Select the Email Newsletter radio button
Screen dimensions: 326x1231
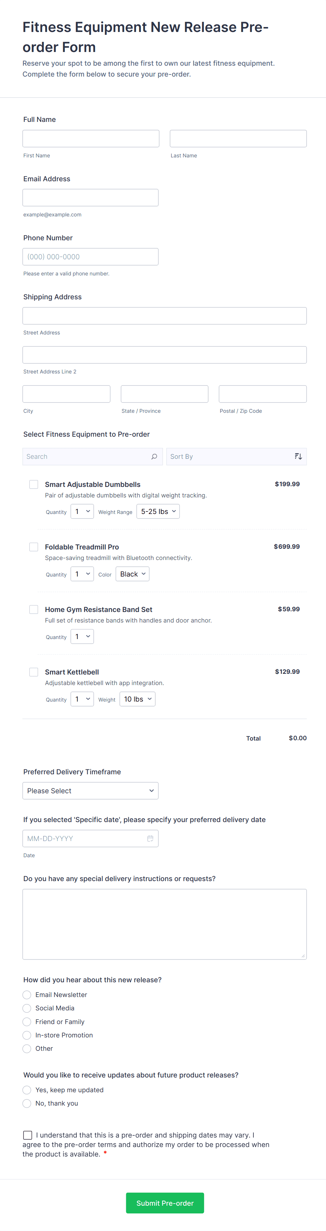27,995
